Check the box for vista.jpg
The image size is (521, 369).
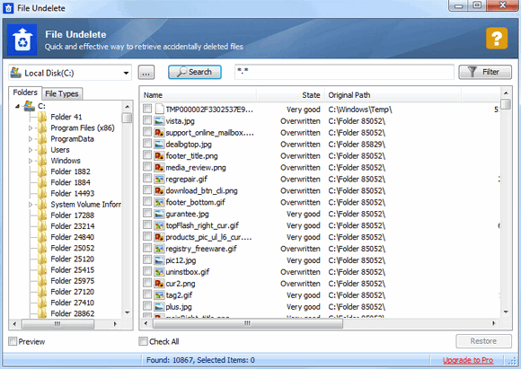point(147,120)
